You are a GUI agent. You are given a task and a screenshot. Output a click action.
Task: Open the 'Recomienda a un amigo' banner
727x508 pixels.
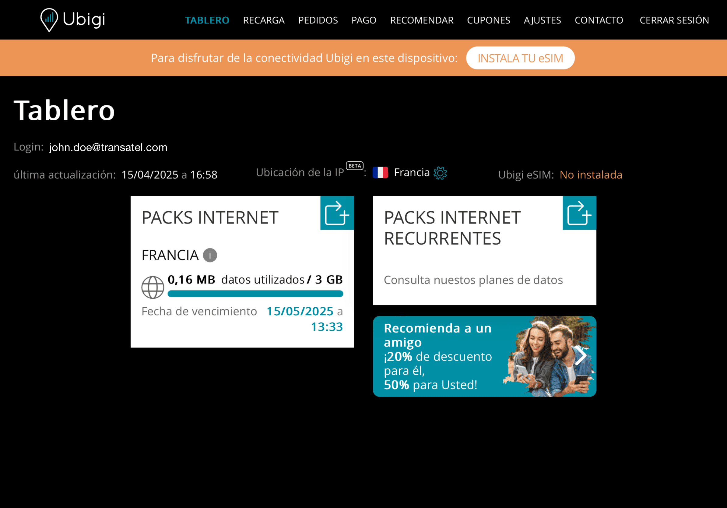484,356
